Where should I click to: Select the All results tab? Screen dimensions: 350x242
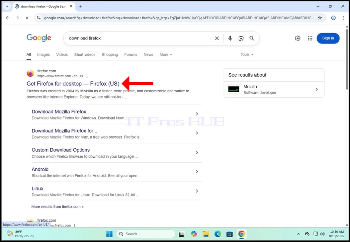click(29, 55)
